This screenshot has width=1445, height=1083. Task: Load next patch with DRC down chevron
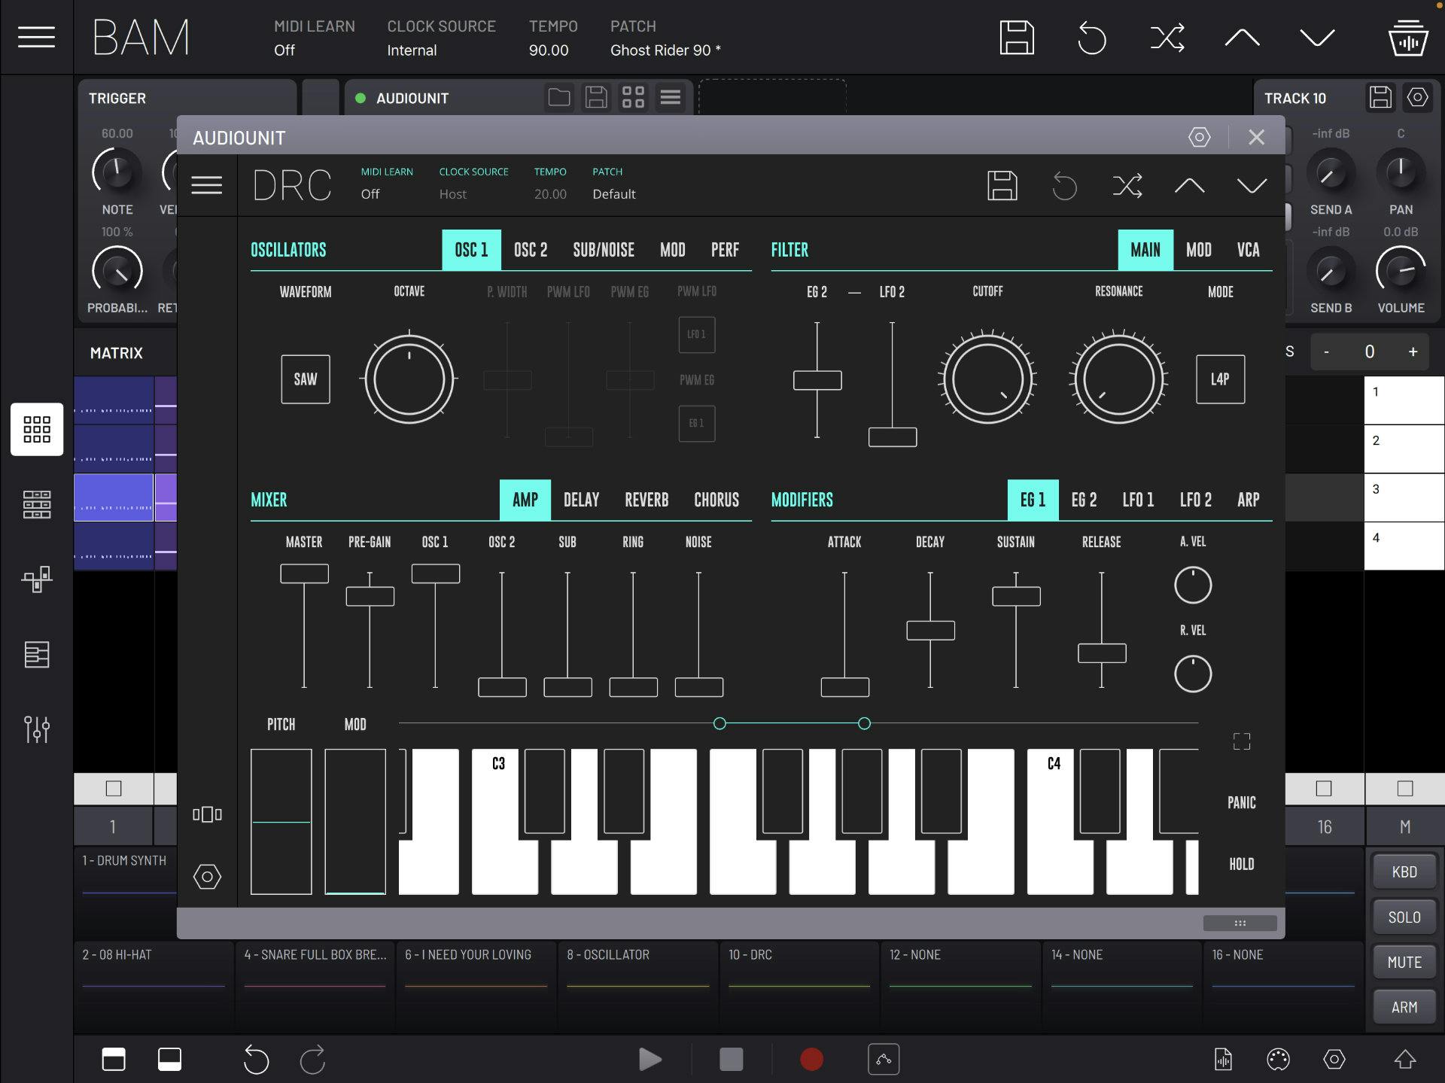point(1251,185)
